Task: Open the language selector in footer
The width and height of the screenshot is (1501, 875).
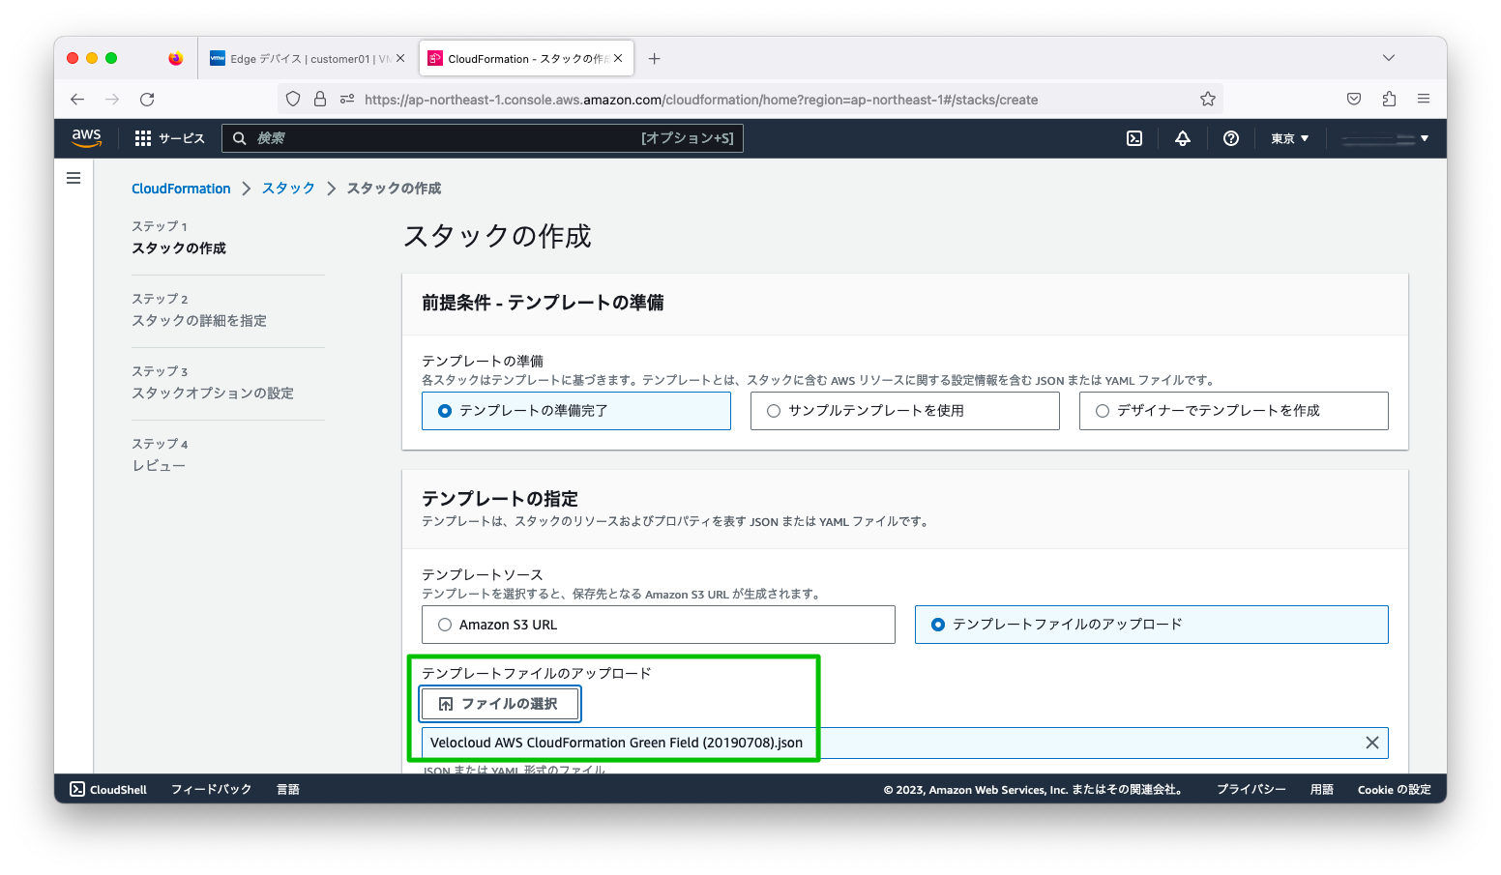Action: 288,789
